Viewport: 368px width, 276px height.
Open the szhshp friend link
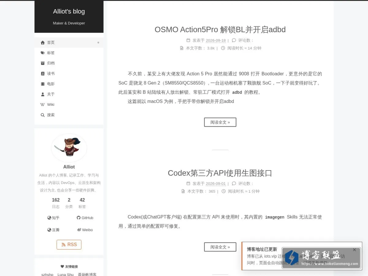click(x=47, y=274)
